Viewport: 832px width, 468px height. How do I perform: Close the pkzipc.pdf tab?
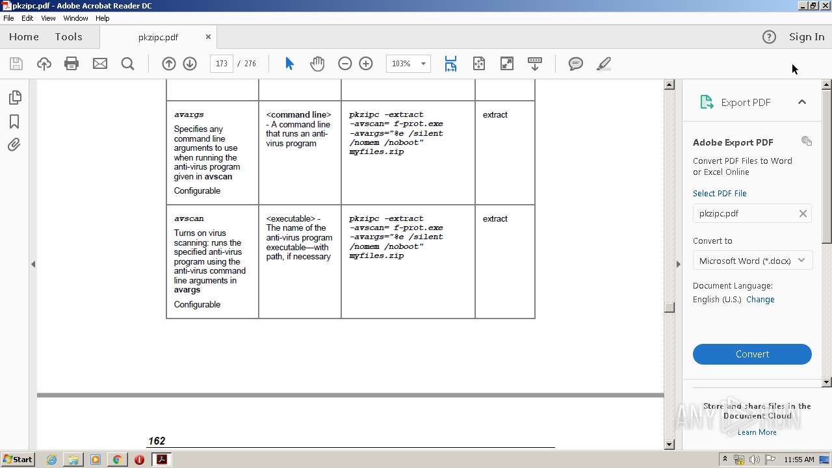click(208, 37)
